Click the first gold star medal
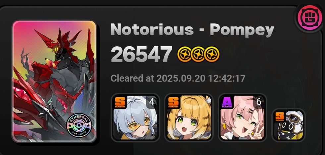 (184, 54)
